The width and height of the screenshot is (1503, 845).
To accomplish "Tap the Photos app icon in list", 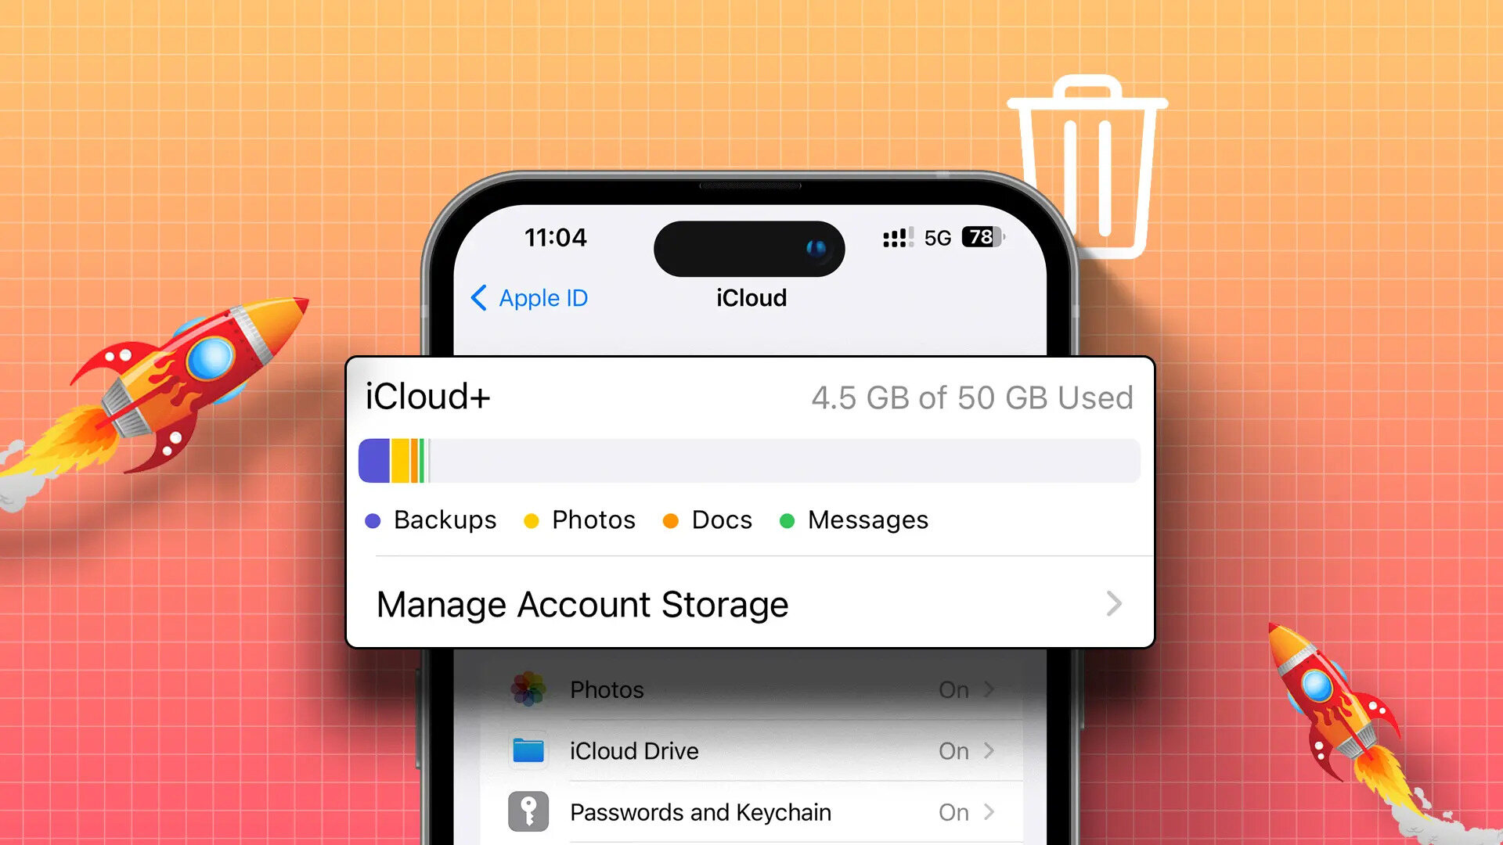I will coord(528,689).
